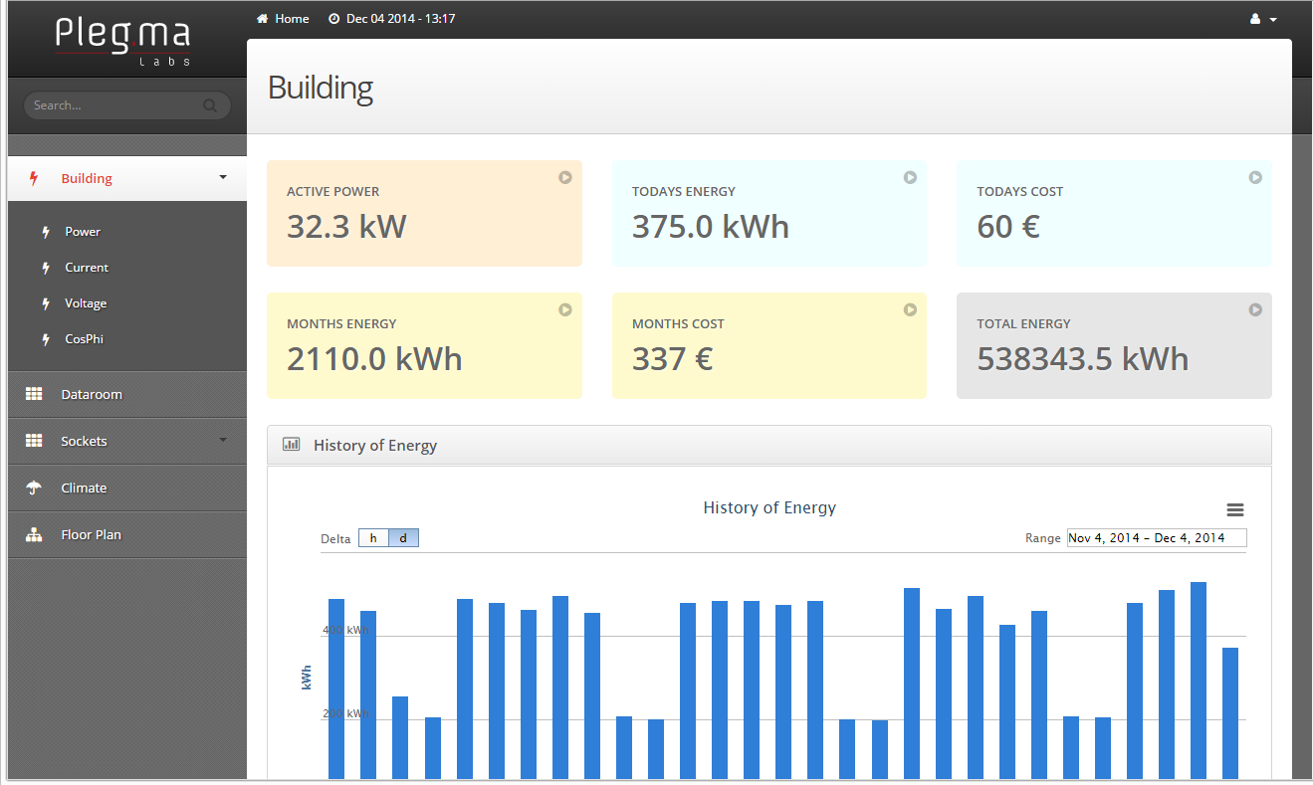Expand the Sockets submenu caret
Image resolution: width=1313 pixels, height=785 pixels.
click(x=223, y=440)
